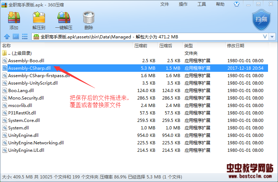Click file icon of Assembly-UnityScript.dll
Image resolution: width=278 pixels, height=182 pixels.
pyautogui.click(x=5, y=83)
